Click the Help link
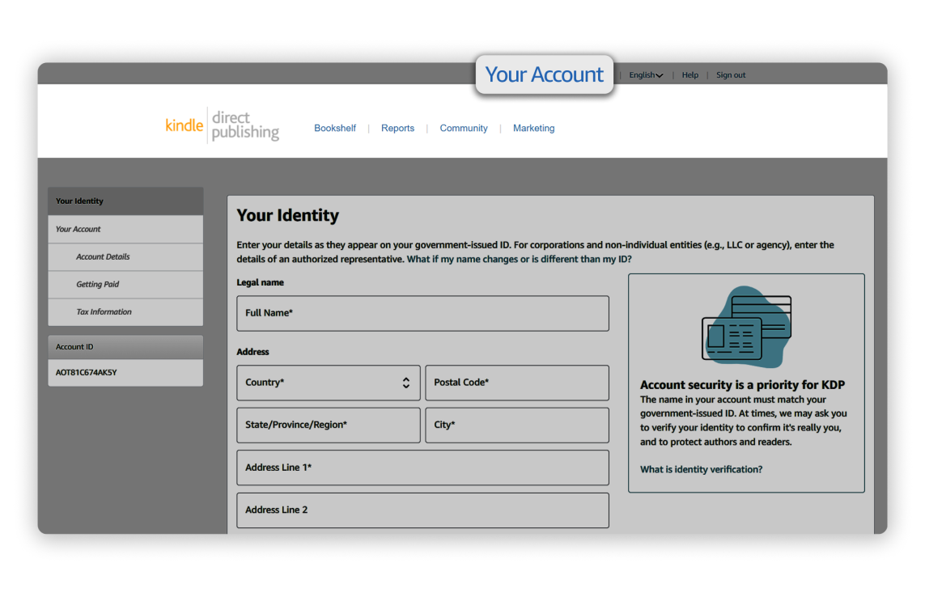925x601 pixels. click(x=690, y=75)
